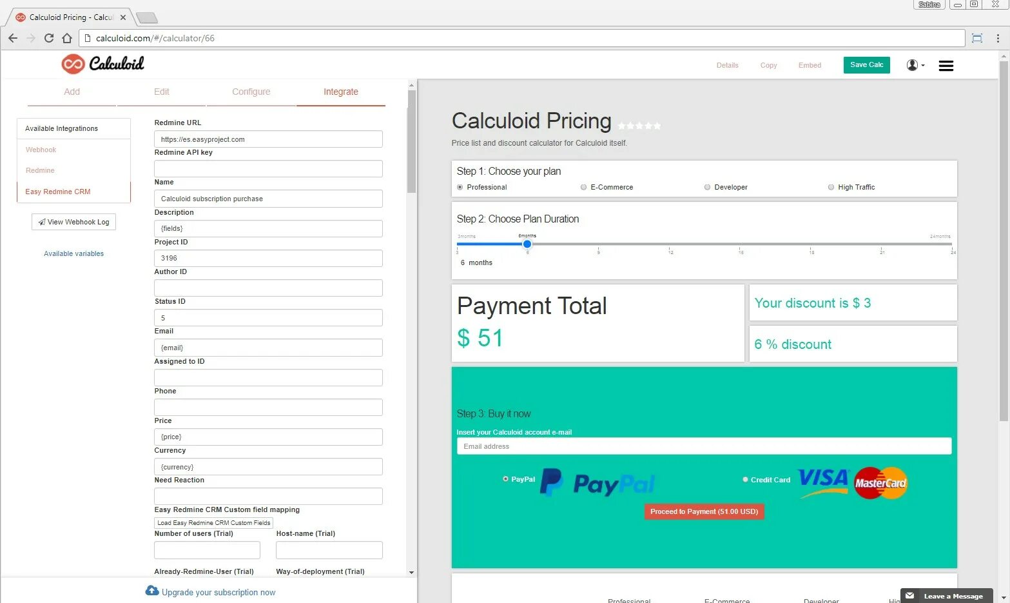Click the Email address field in Step 3

pos(704,446)
